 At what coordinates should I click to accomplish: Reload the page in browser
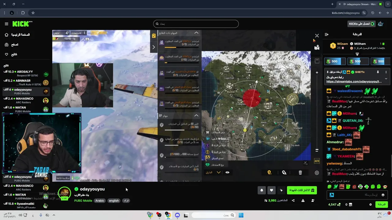click(373, 13)
